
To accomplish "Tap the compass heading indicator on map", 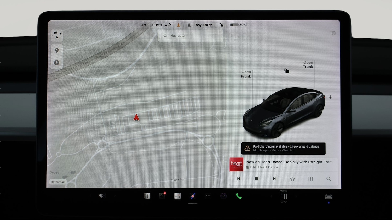I will click(x=57, y=36).
